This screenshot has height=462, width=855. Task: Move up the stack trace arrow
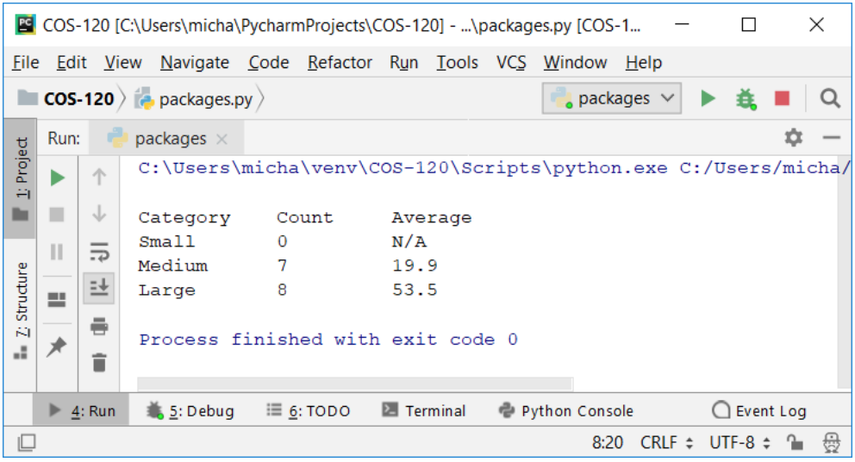click(99, 177)
